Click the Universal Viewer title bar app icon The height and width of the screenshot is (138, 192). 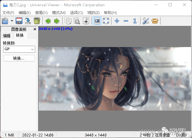(5, 5)
